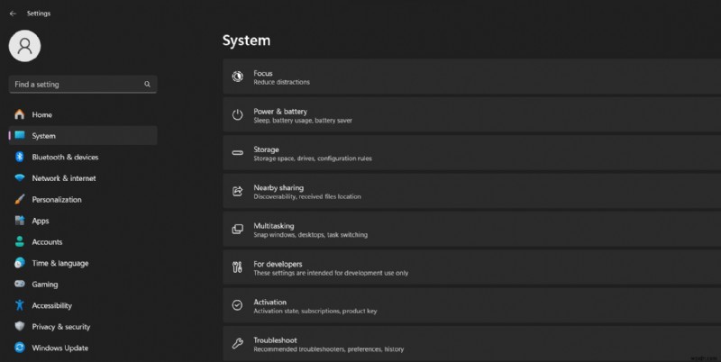This screenshot has height=362, width=721.
Task: Open the Multitasking settings title
Action: click(x=274, y=225)
